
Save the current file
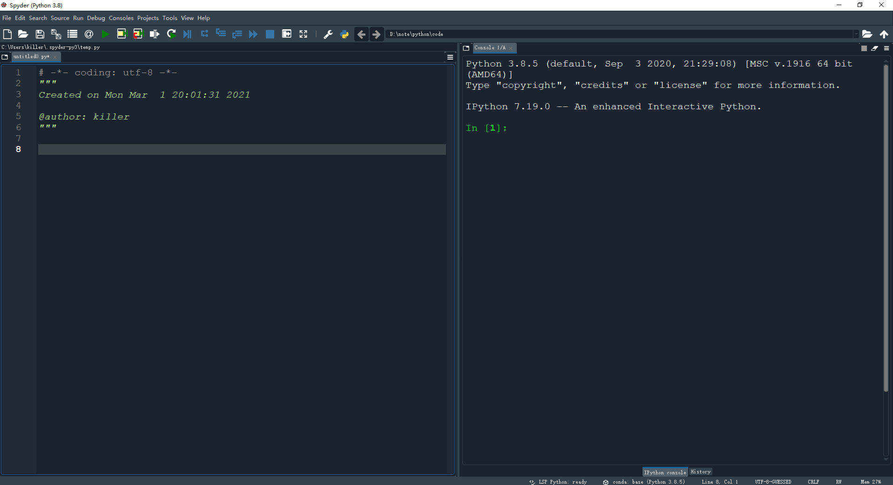tap(40, 34)
